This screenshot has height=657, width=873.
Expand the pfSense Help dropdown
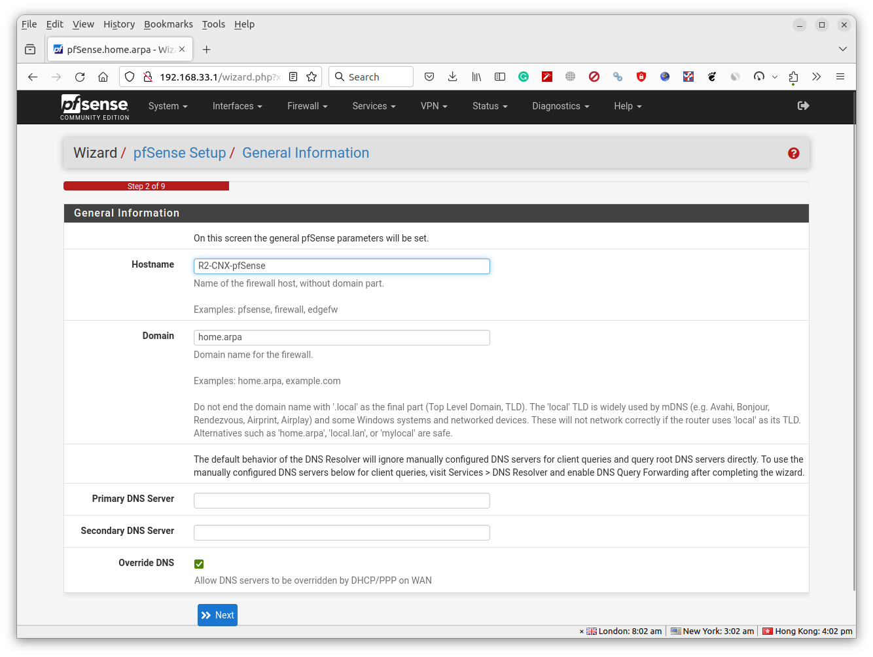coord(628,106)
